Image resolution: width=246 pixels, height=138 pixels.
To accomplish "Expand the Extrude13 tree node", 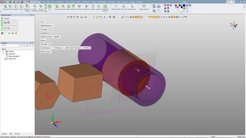I will 3,54.
